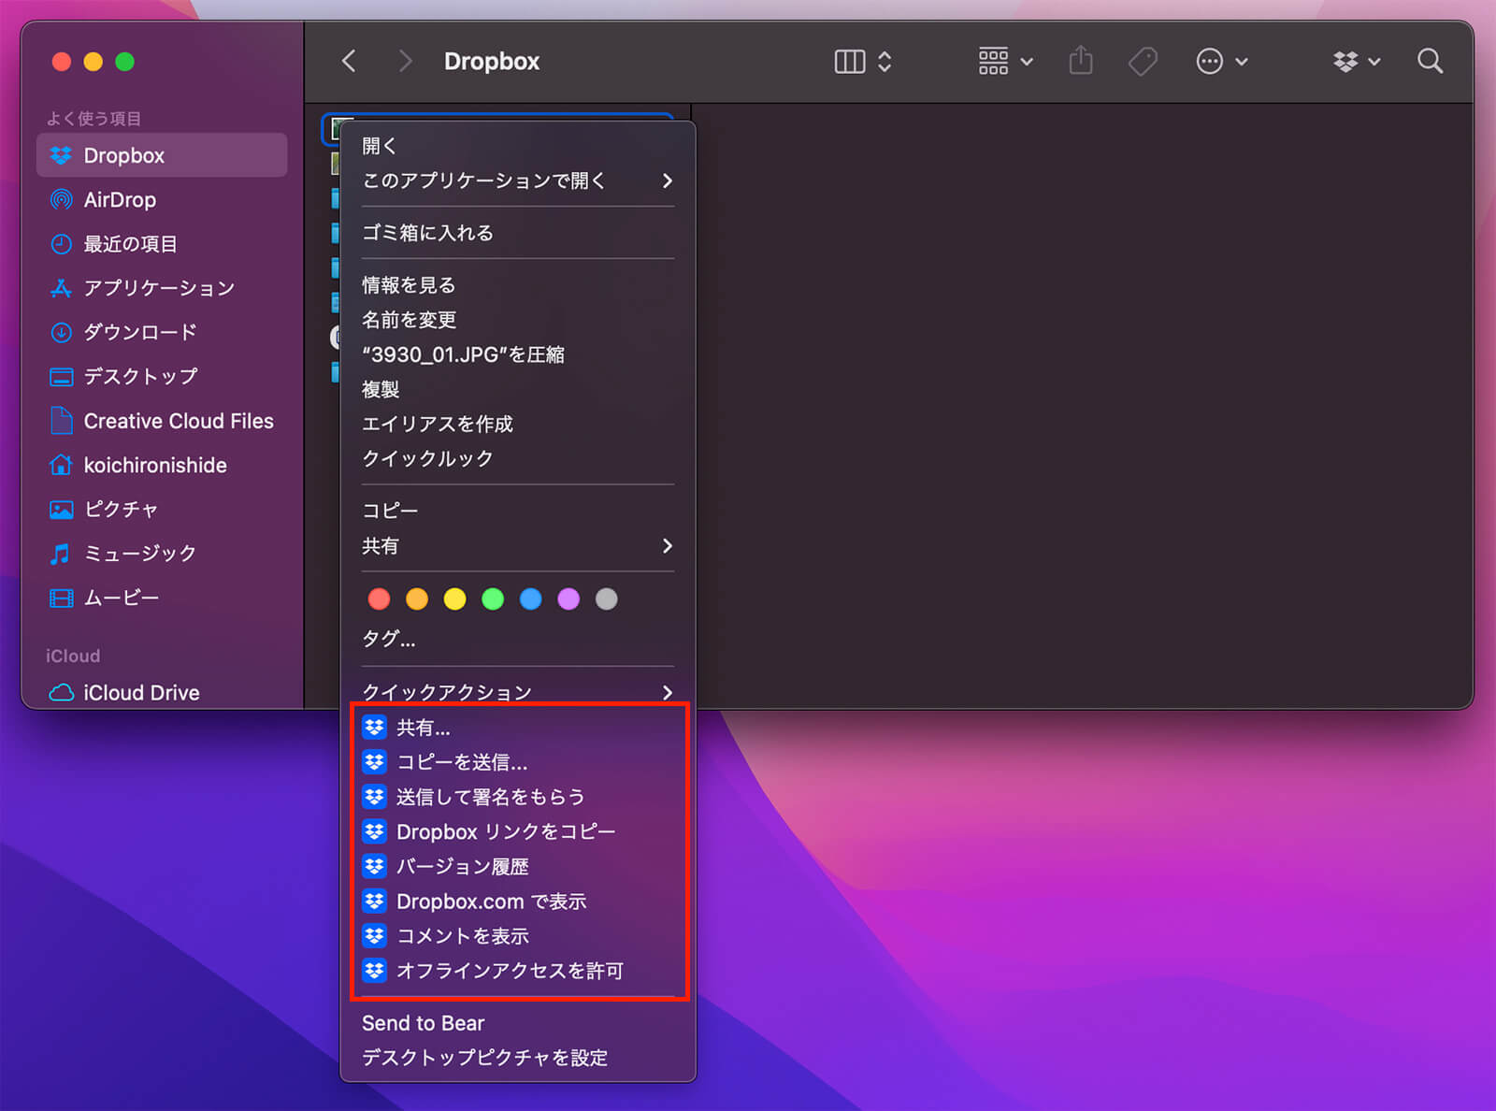This screenshot has width=1496, height=1111.
Task: Expand このアプリケーションで開く submenu
Action: (518, 180)
